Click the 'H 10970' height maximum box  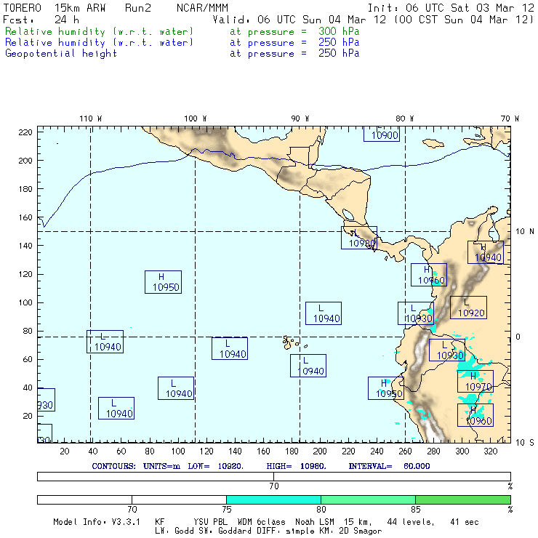475,381
